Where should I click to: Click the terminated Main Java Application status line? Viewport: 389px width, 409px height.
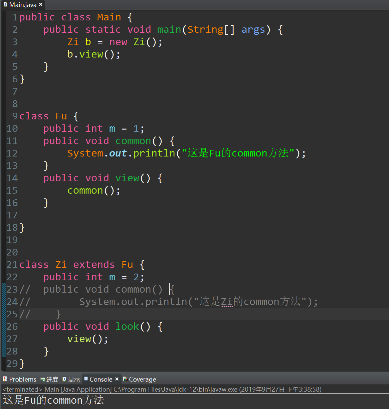162,389
